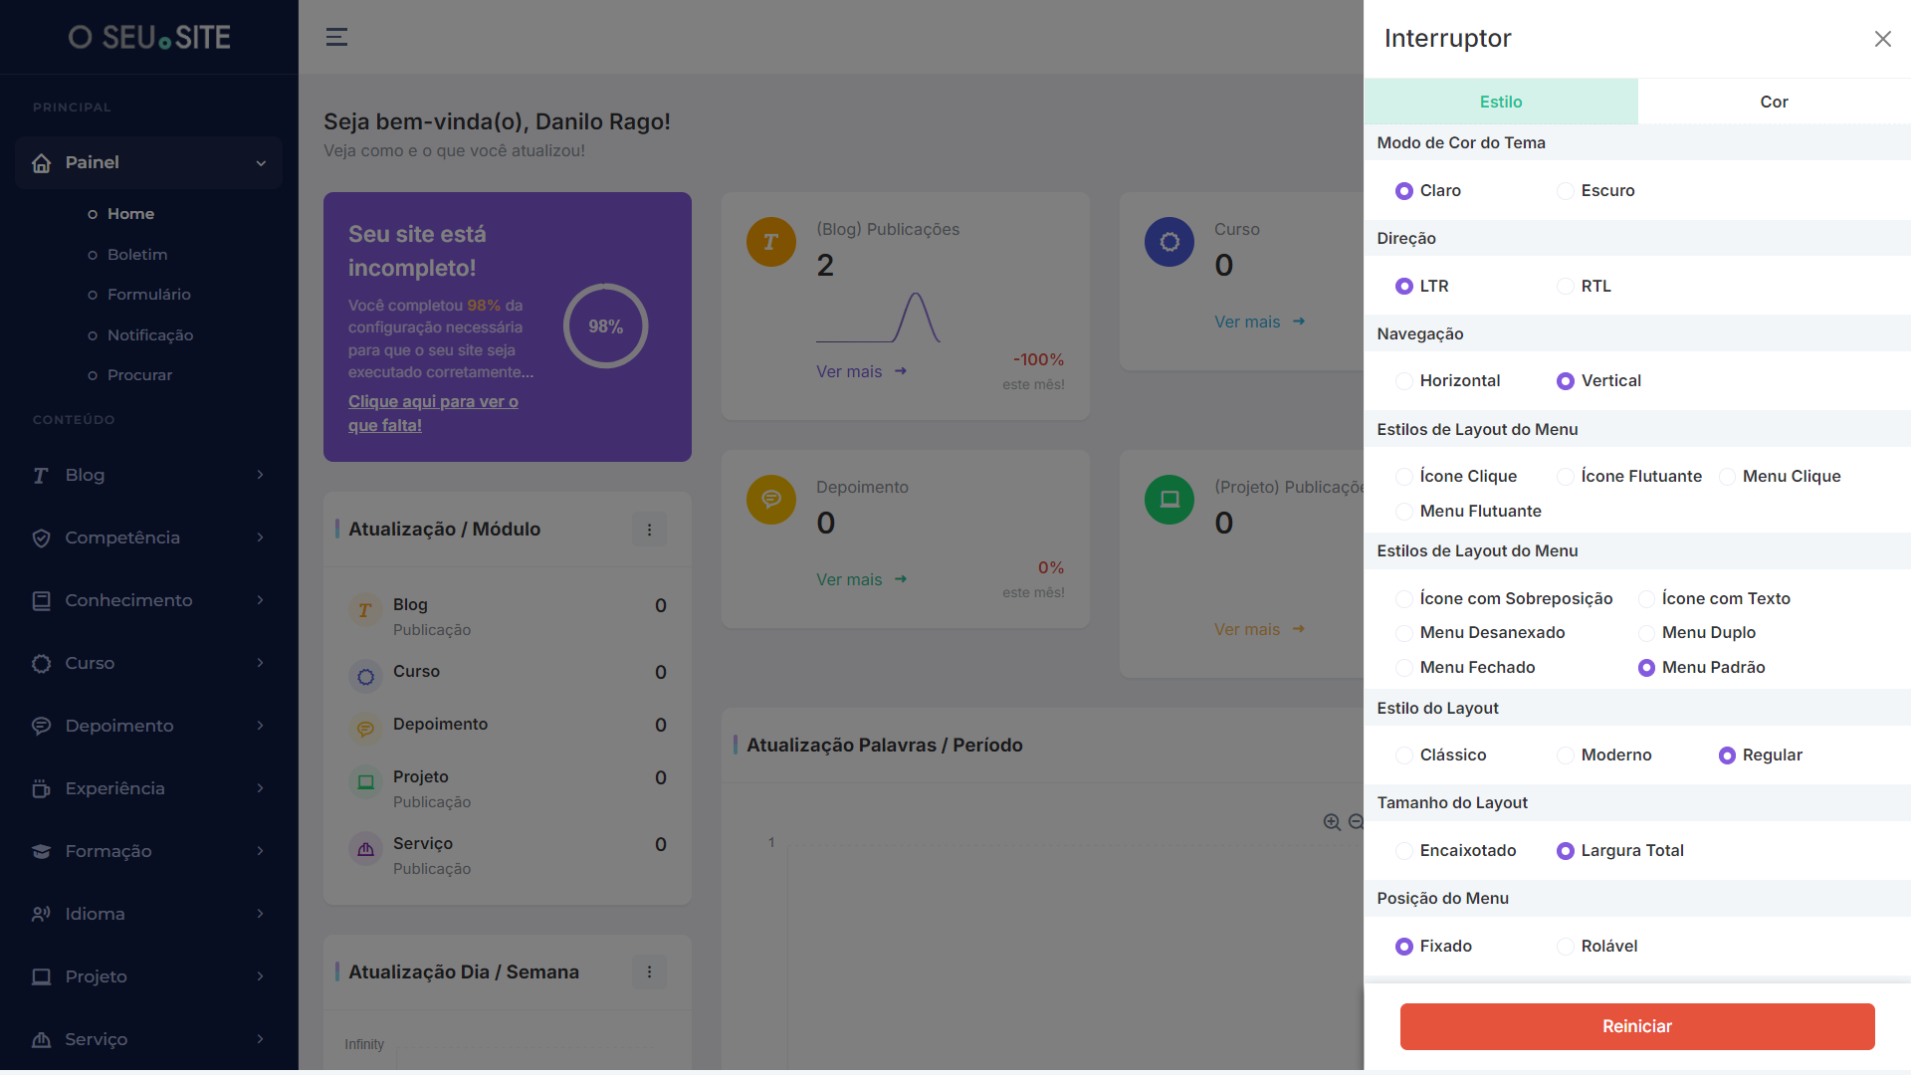Open Atualização / Módulo three-dot options
Screen dimensions: 1911x1075
coord(649,530)
